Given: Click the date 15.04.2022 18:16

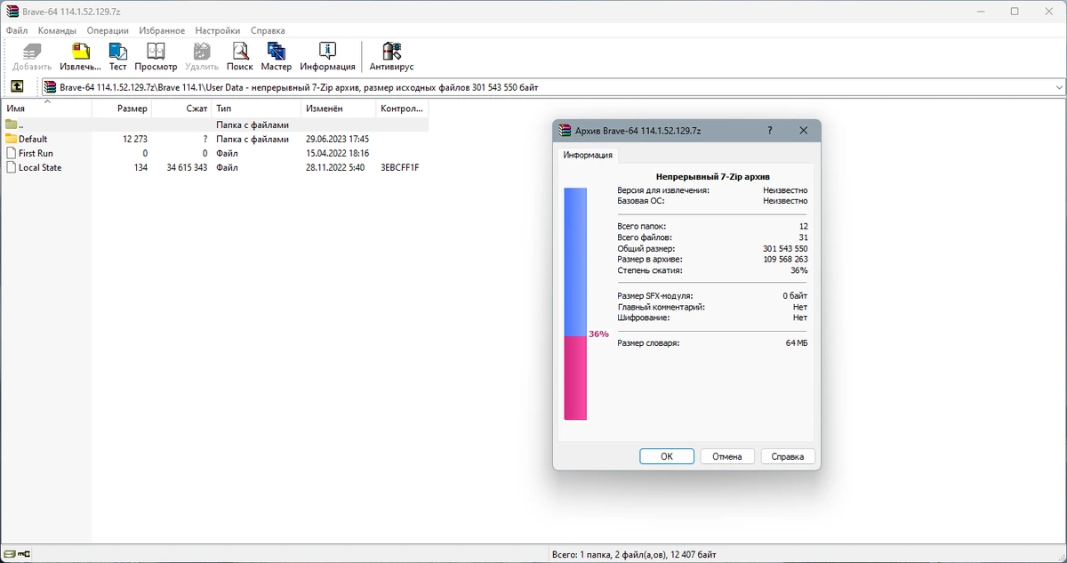Looking at the screenshot, I should (x=337, y=153).
